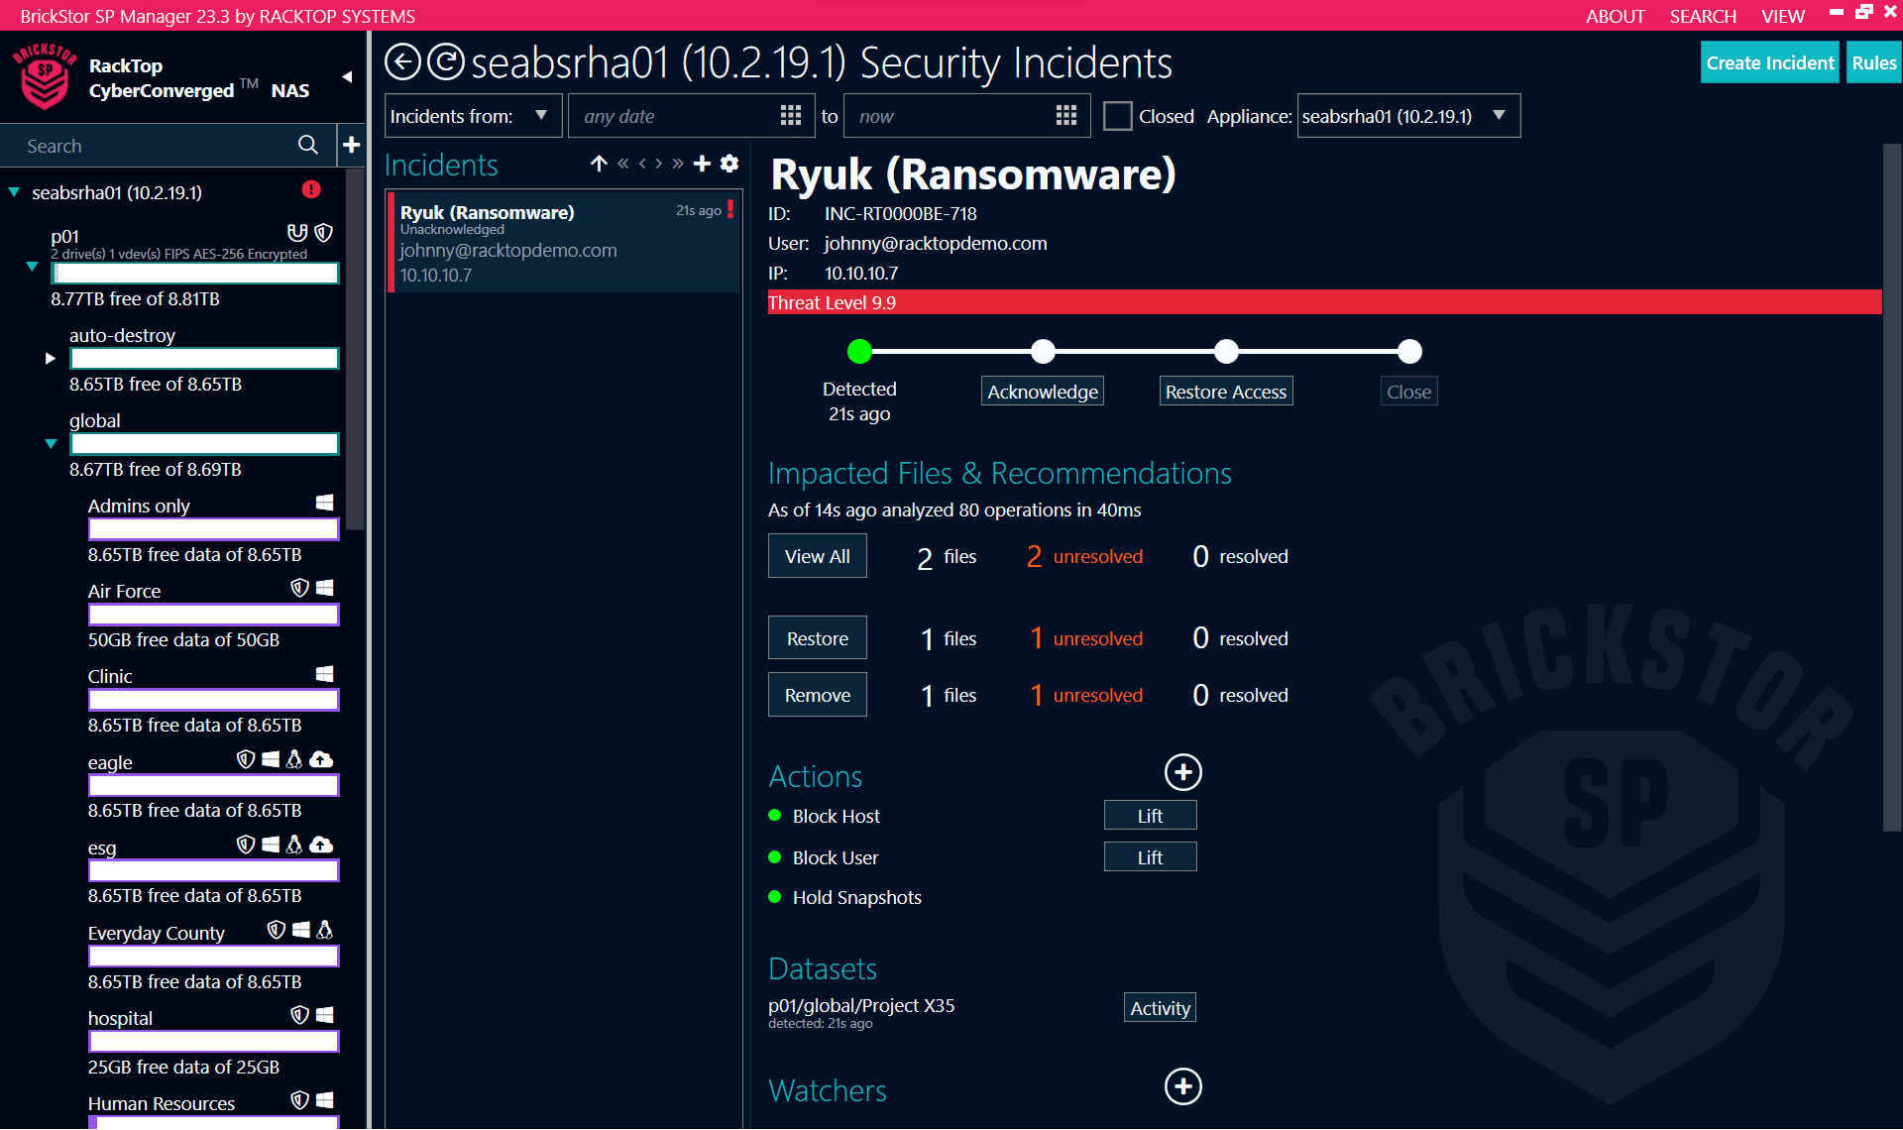Open the ABOUT menu
This screenshot has height=1130, width=1903.
coord(1615,16)
